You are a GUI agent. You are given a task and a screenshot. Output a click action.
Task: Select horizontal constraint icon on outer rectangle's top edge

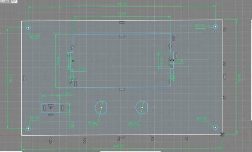tap(122, 22)
